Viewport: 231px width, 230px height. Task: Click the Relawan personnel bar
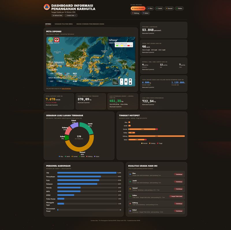(77, 184)
